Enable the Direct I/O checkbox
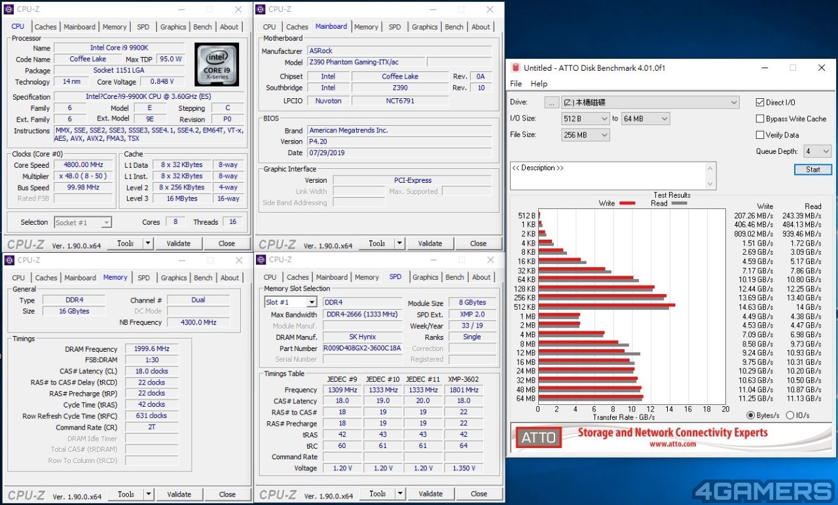Screen dimensions: 838x505 tap(759, 102)
